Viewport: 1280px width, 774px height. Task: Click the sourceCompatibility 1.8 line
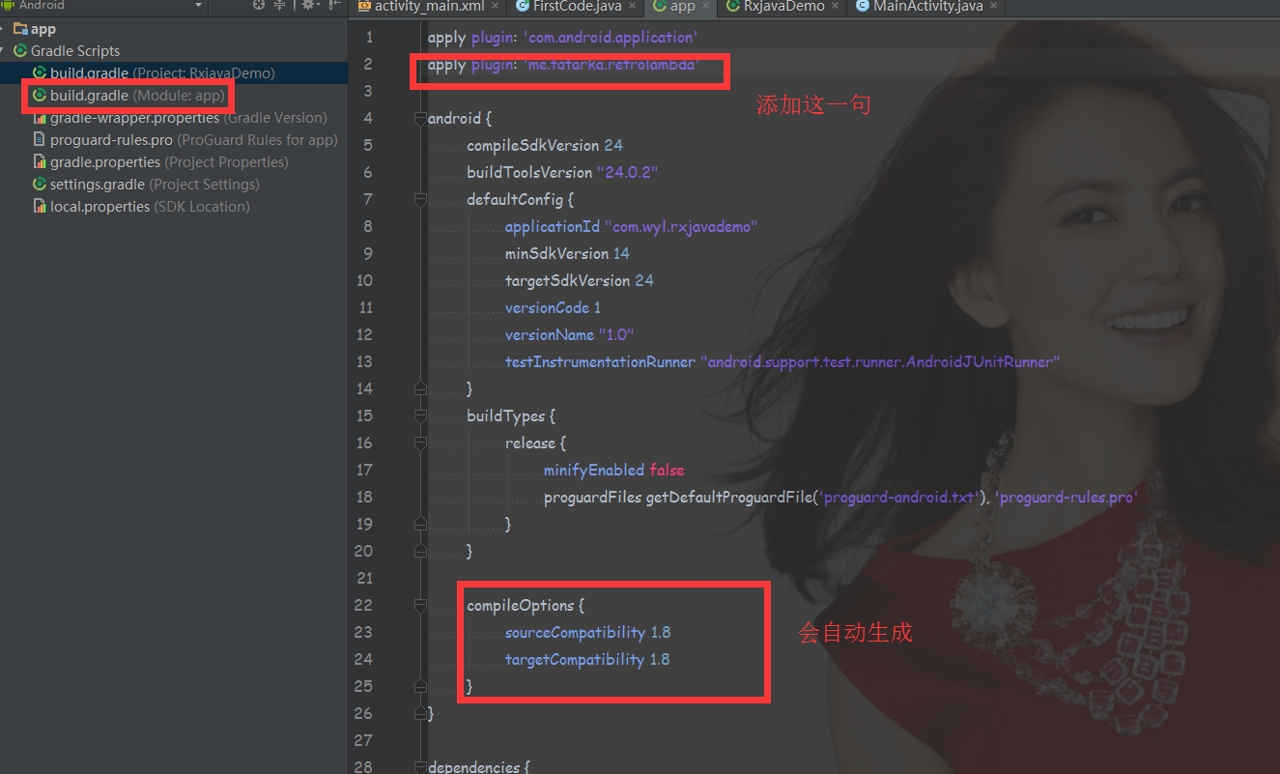pyautogui.click(x=587, y=632)
